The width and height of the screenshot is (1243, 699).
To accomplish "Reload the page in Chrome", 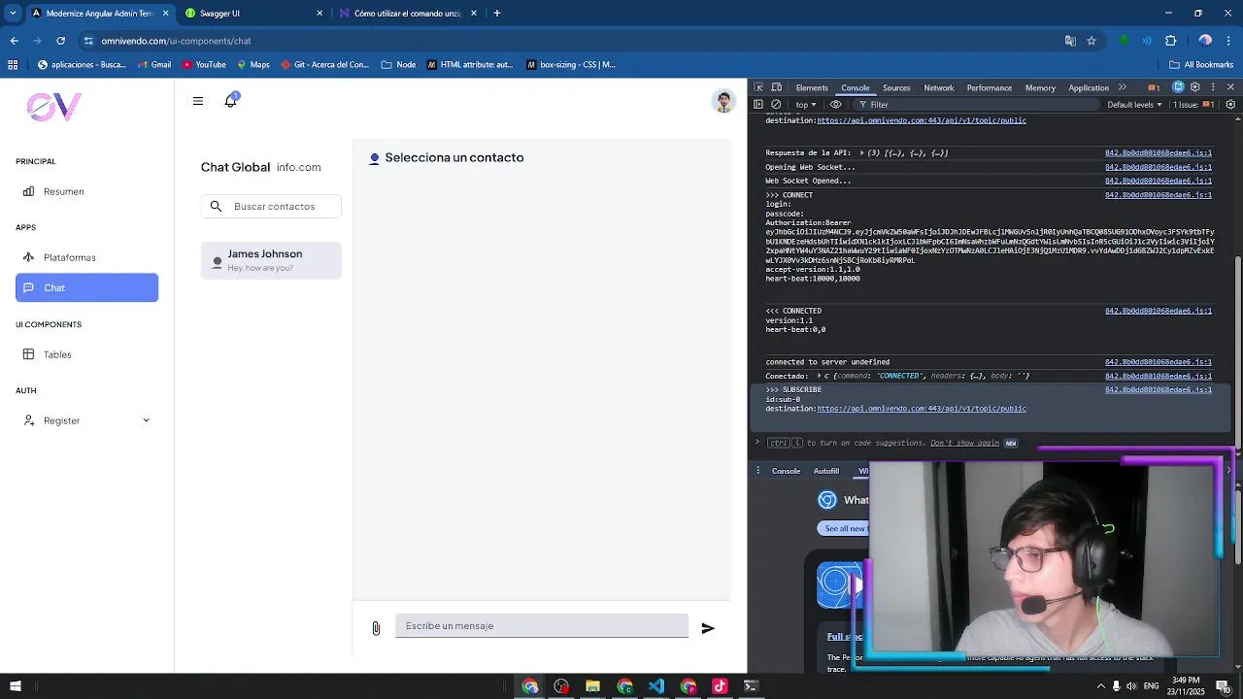I will pyautogui.click(x=60, y=41).
